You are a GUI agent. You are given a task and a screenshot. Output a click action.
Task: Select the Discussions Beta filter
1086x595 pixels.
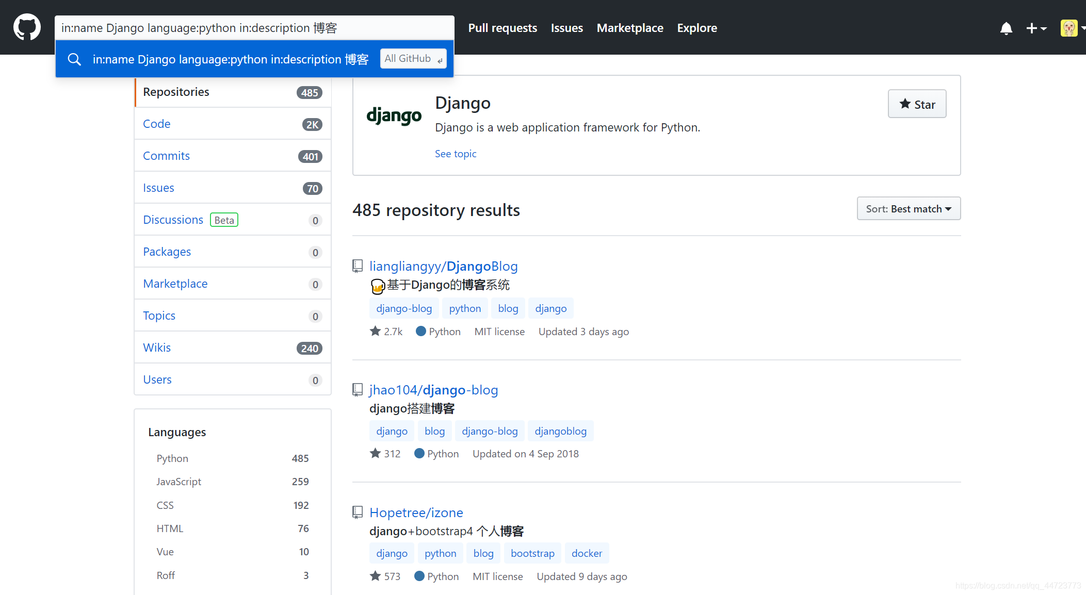pos(233,220)
